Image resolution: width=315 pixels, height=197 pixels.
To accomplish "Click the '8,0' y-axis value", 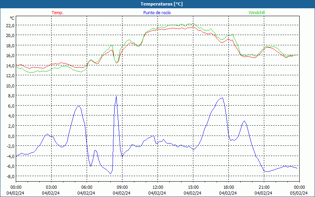I will click(x=11, y=96).
